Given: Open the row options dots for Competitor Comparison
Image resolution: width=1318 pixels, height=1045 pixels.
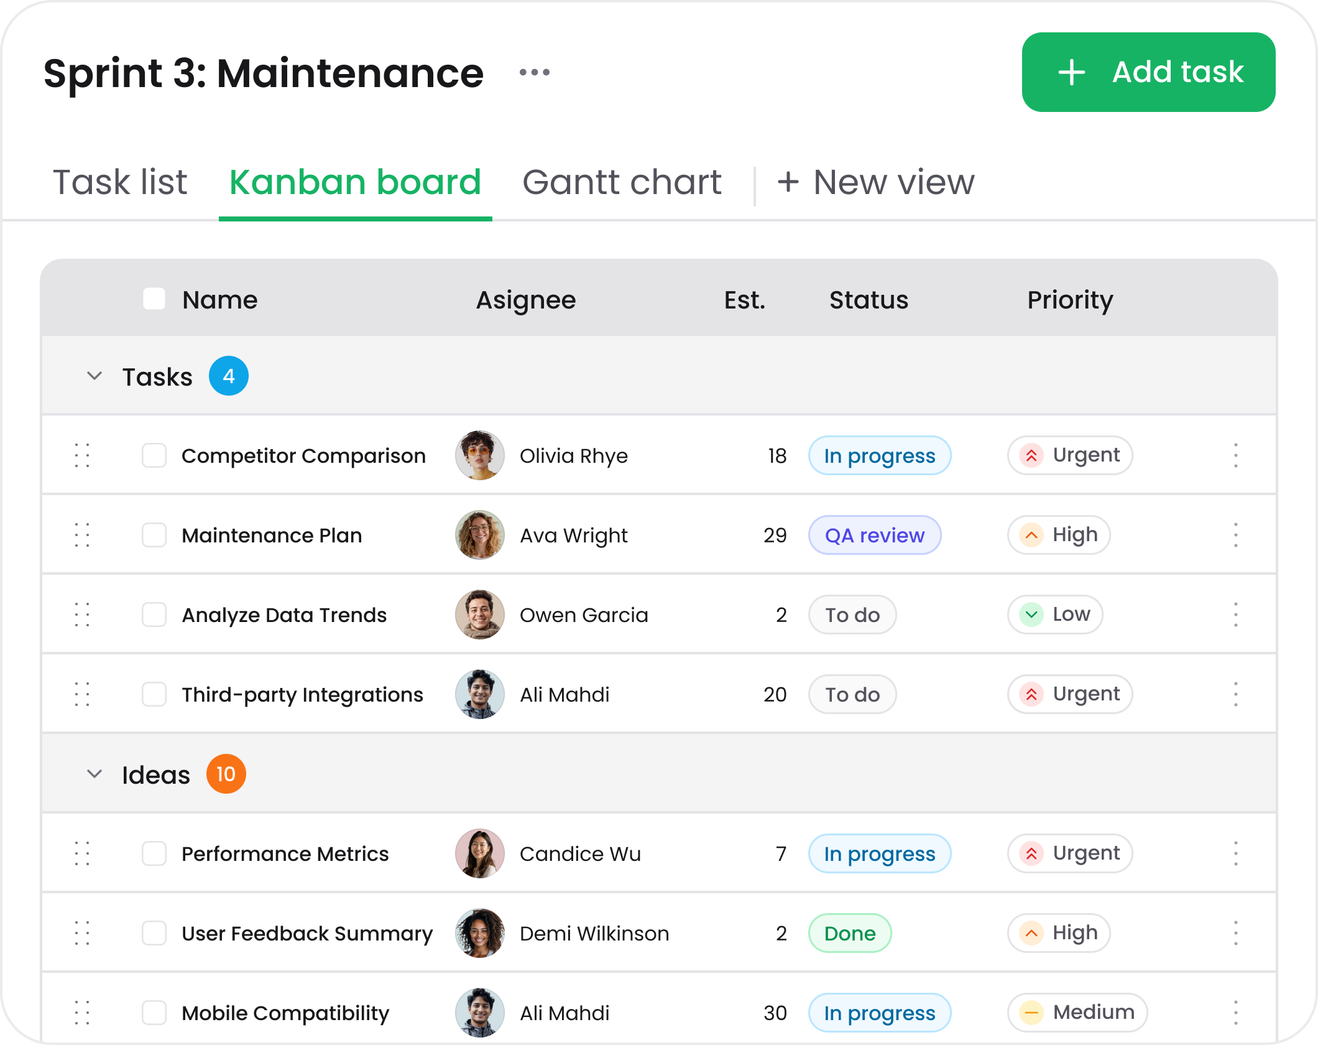Looking at the screenshot, I should 1237,455.
